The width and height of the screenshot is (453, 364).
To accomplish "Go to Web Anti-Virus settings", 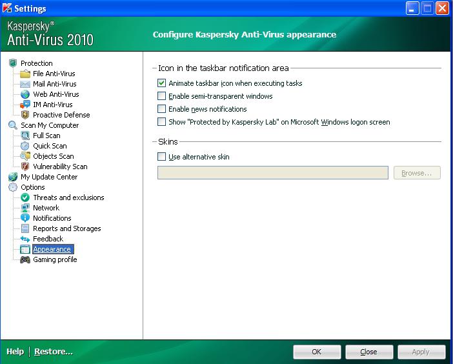I will click(x=55, y=94).
